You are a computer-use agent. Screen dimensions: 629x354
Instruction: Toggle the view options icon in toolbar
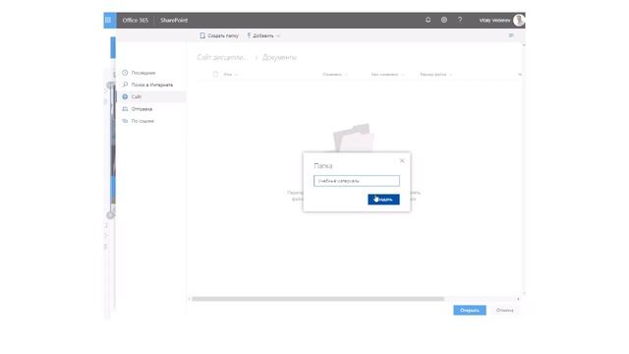point(511,35)
